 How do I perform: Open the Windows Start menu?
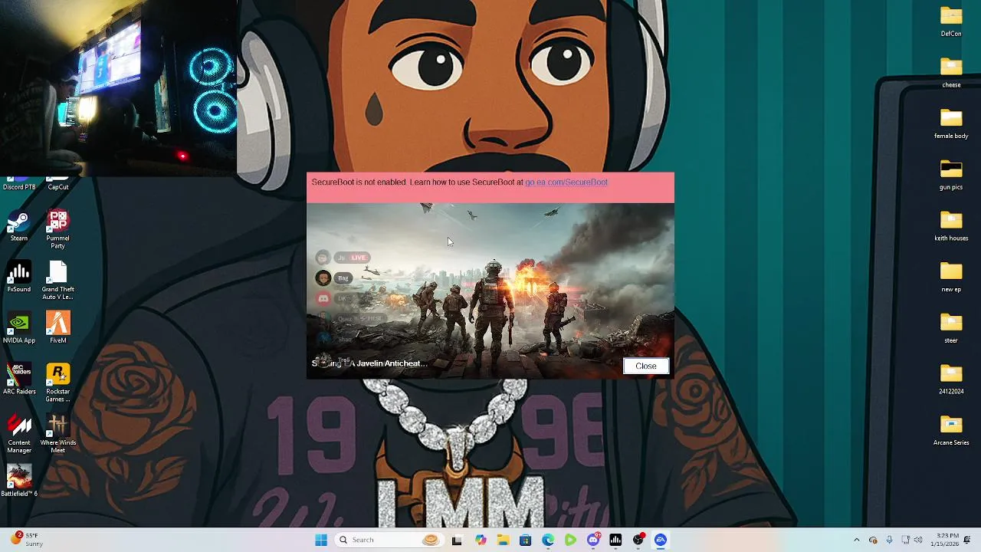pos(321,540)
